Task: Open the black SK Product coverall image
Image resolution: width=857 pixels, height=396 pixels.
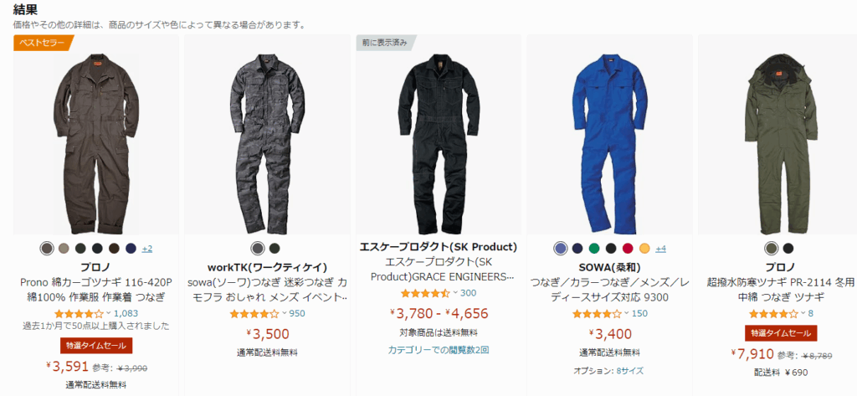Action: click(x=439, y=136)
